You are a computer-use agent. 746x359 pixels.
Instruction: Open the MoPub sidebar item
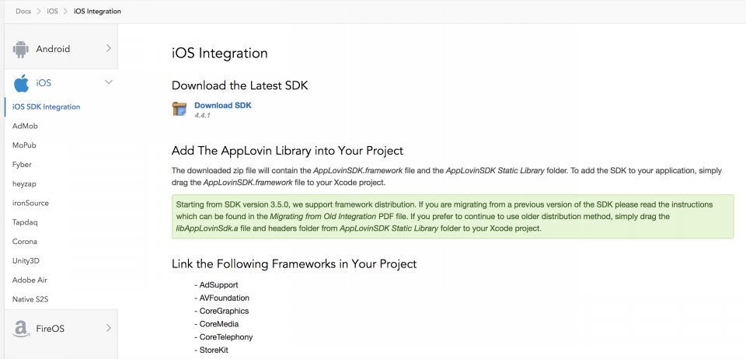point(24,145)
